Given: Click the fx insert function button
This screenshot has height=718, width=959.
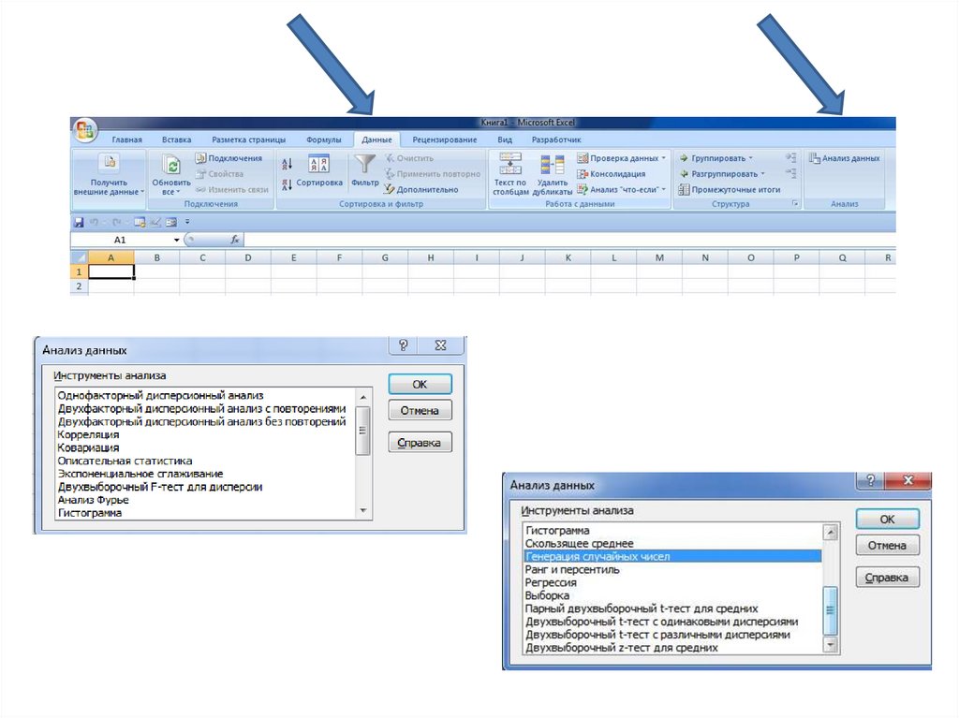Looking at the screenshot, I should pyautogui.click(x=235, y=240).
